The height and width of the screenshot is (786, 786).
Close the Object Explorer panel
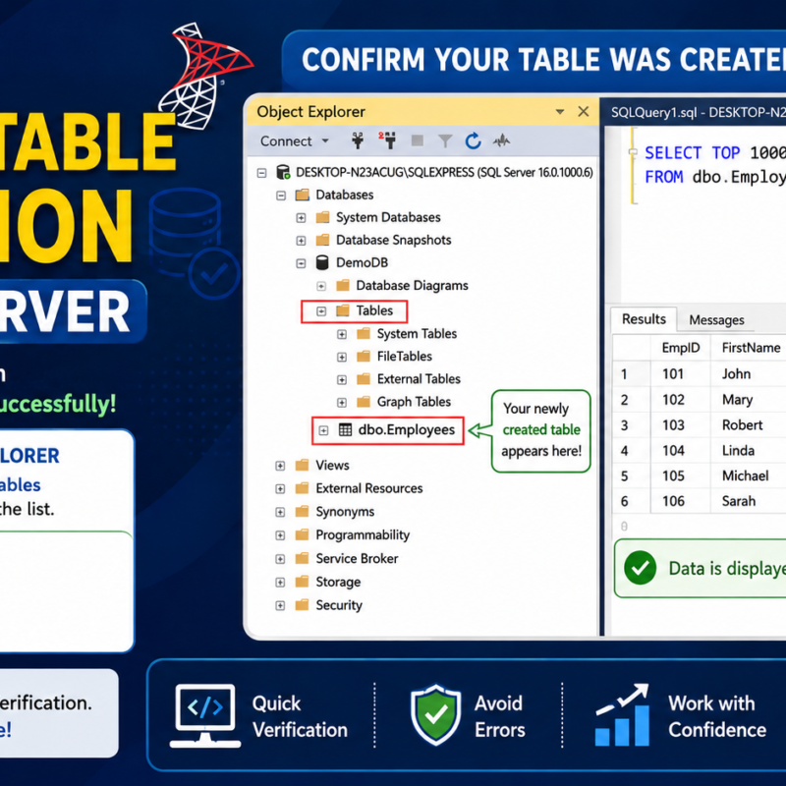point(583,111)
